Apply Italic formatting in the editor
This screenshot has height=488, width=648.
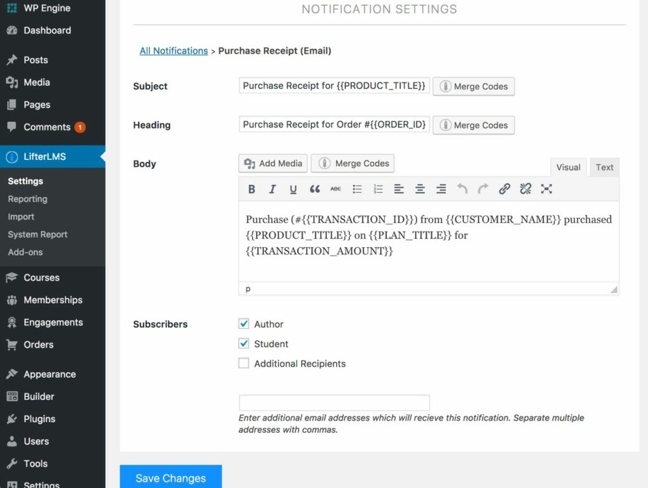(x=272, y=189)
